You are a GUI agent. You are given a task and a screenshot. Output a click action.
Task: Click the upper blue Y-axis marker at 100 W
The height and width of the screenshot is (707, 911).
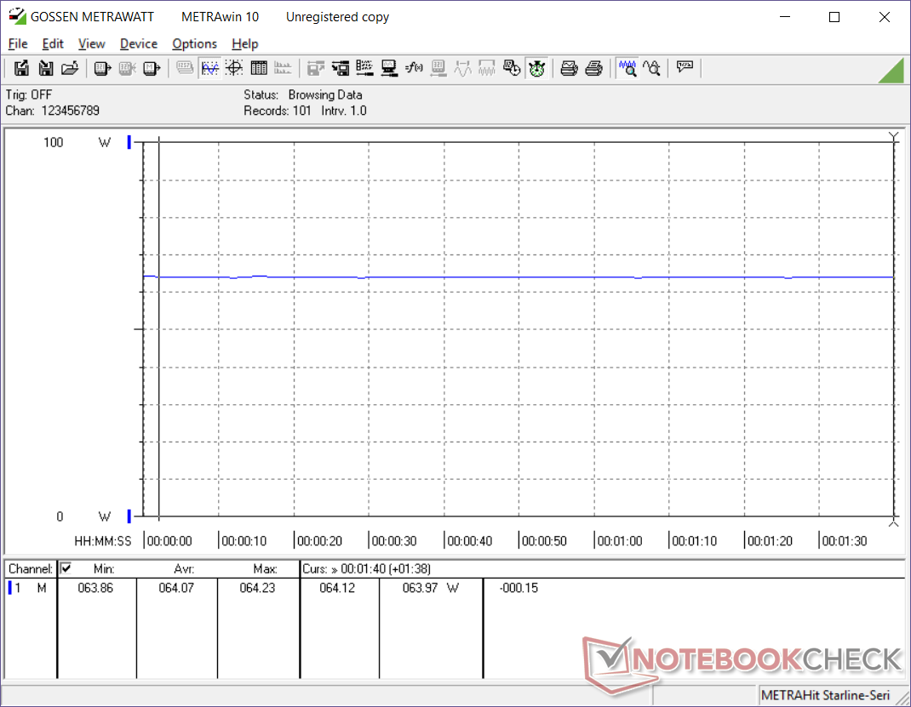pos(129,142)
